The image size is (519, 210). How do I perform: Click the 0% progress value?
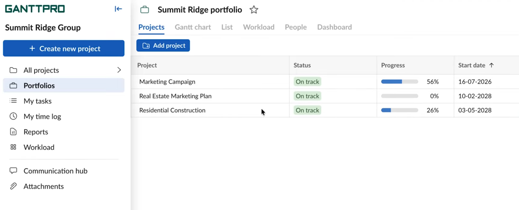(434, 96)
